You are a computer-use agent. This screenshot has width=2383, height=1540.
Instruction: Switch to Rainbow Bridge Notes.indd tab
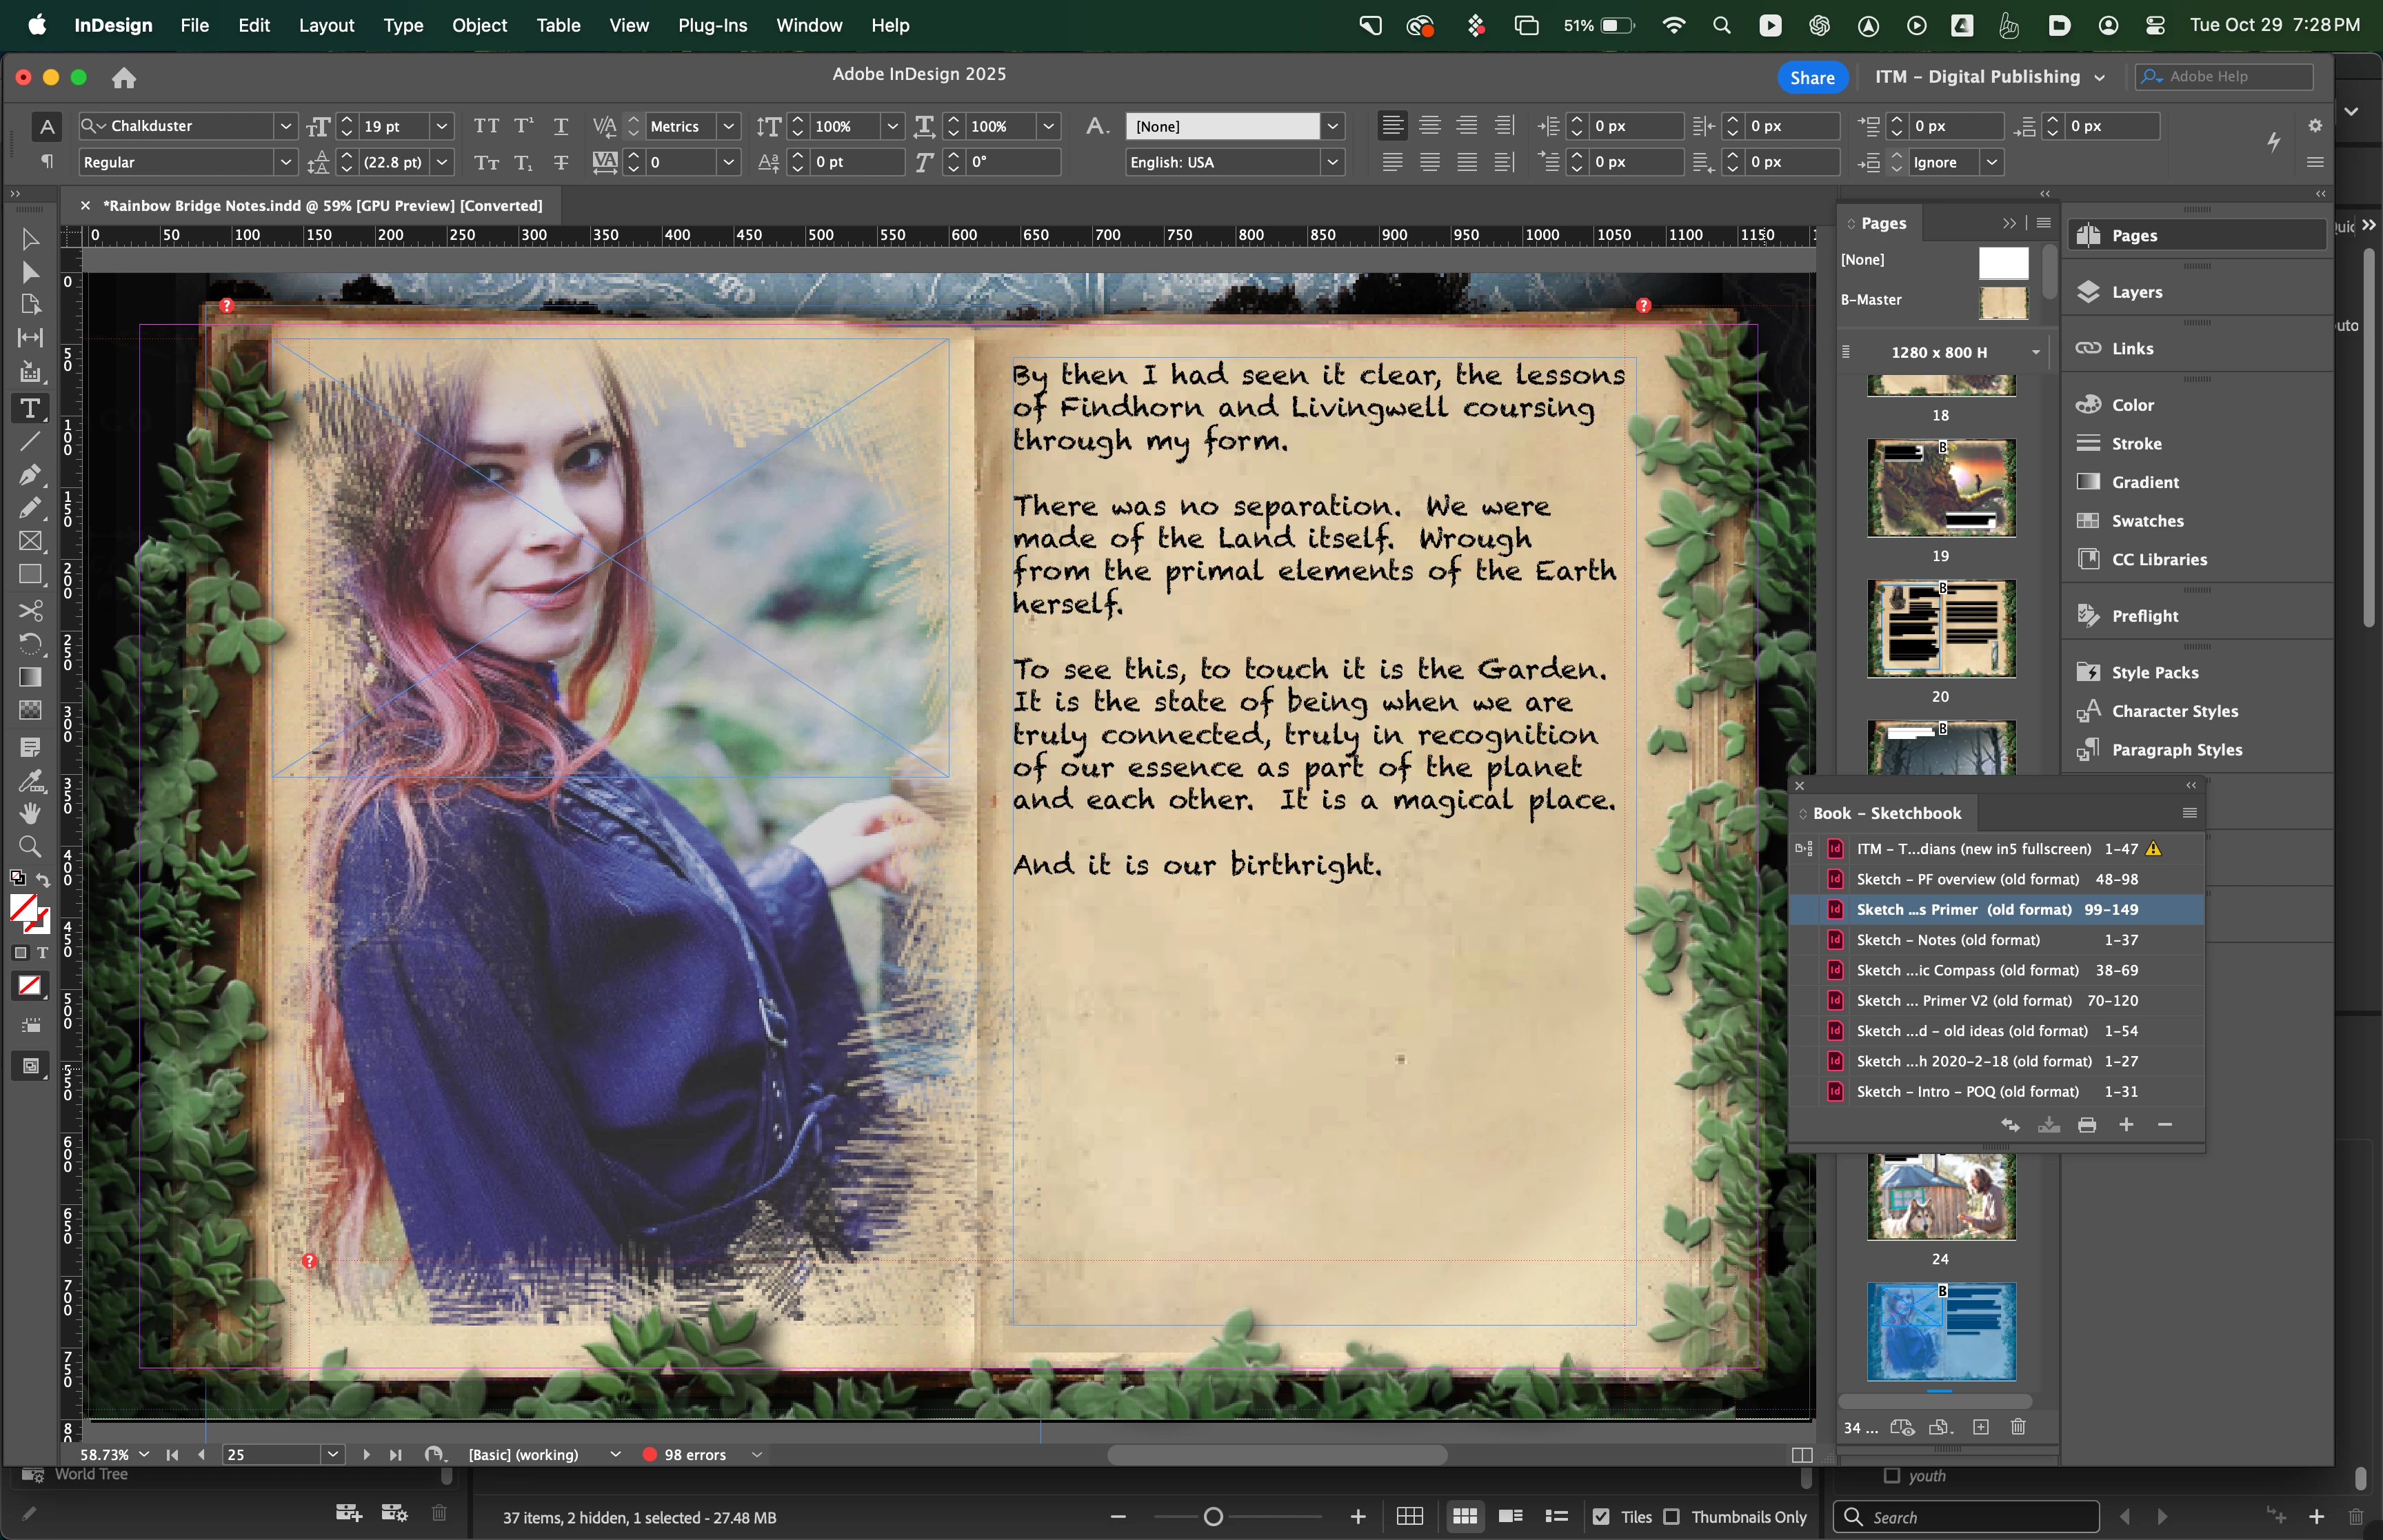coord(322,205)
